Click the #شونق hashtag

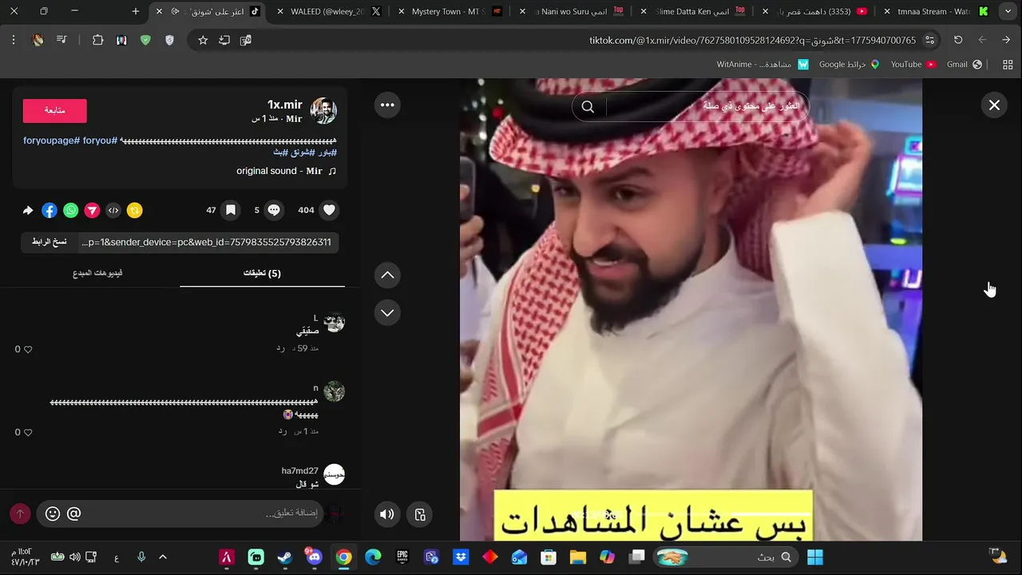[303, 153]
